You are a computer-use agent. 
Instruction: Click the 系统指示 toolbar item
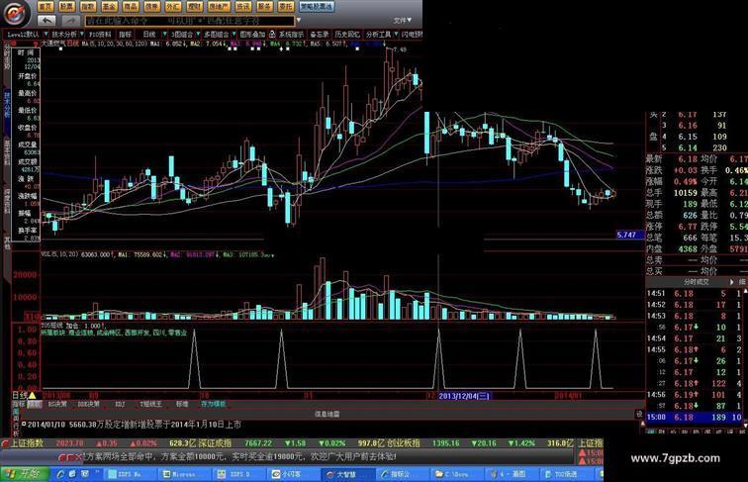click(x=292, y=35)
